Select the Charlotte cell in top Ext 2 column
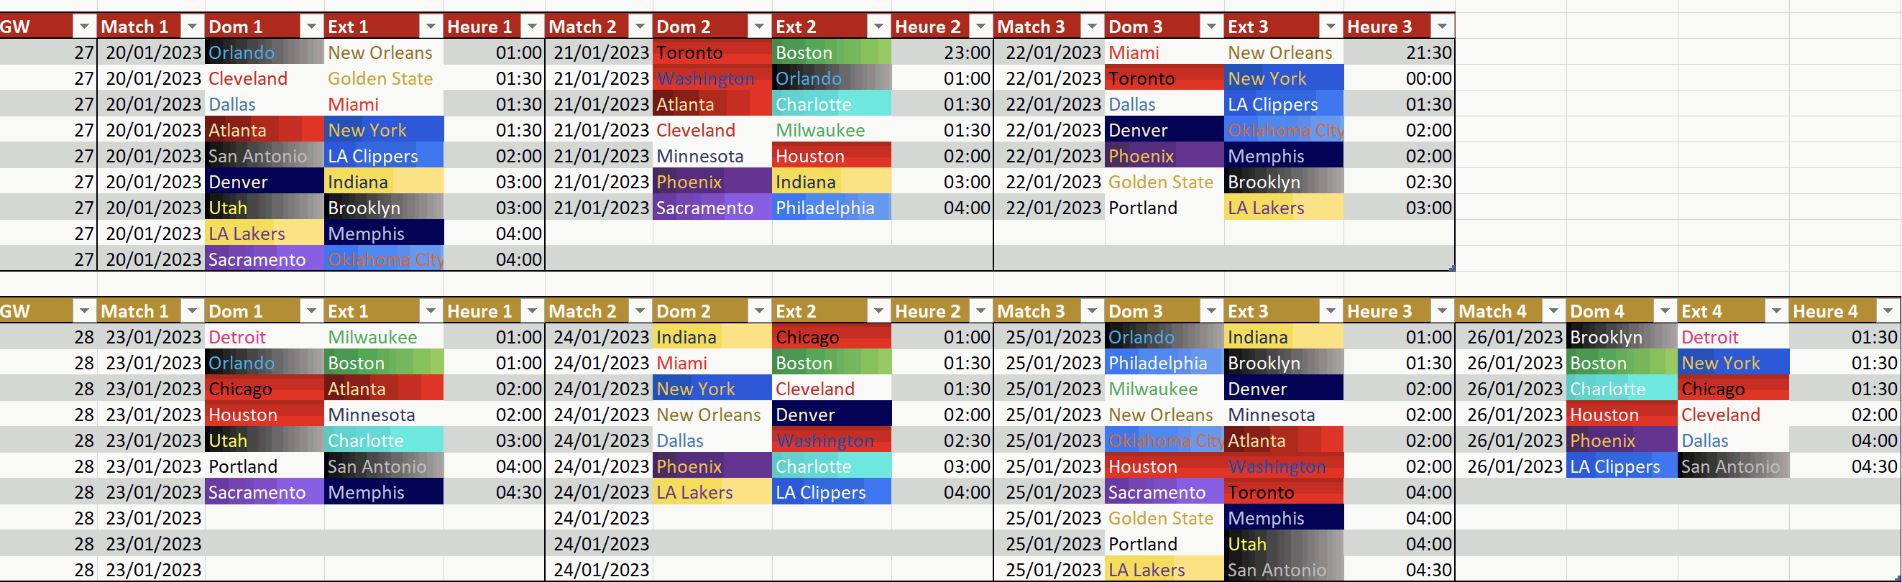1902x582 pixels. click(x=832, y=105)
